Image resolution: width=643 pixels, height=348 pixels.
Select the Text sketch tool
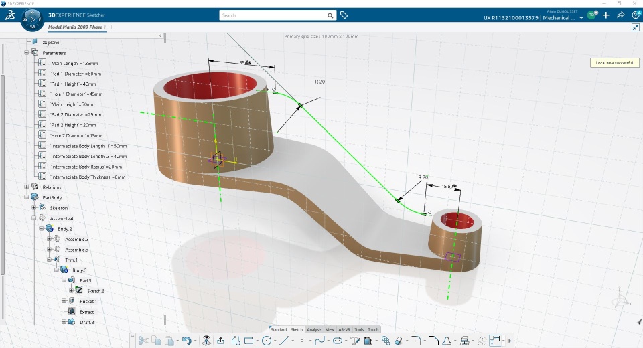click(355, 341)
